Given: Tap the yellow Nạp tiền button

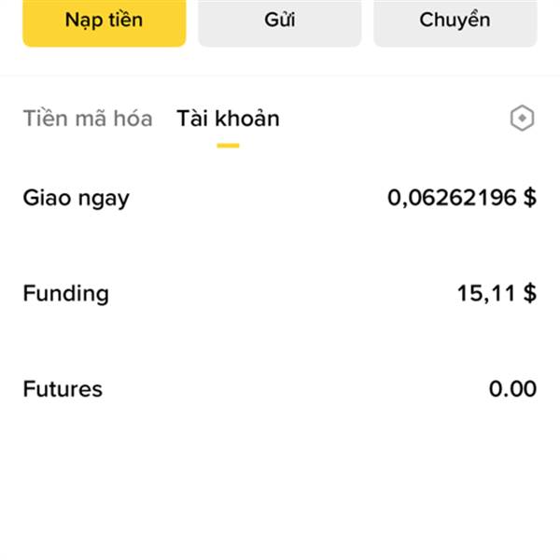Looking at the screenshot, I should [104, 21].
